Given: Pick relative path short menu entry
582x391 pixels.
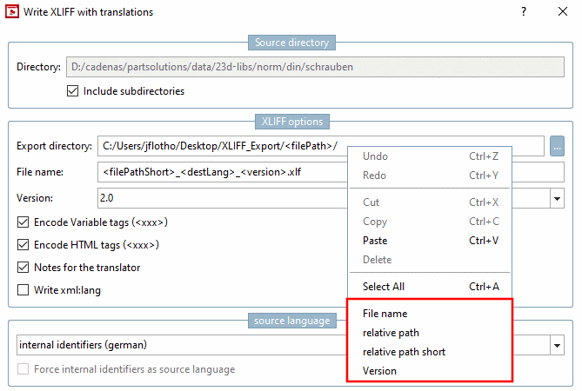Looking at the screenshot, I should (404, 352).
